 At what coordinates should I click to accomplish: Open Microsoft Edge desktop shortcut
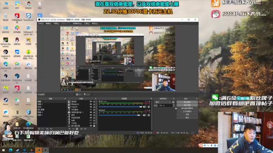(x=5, y=66)
